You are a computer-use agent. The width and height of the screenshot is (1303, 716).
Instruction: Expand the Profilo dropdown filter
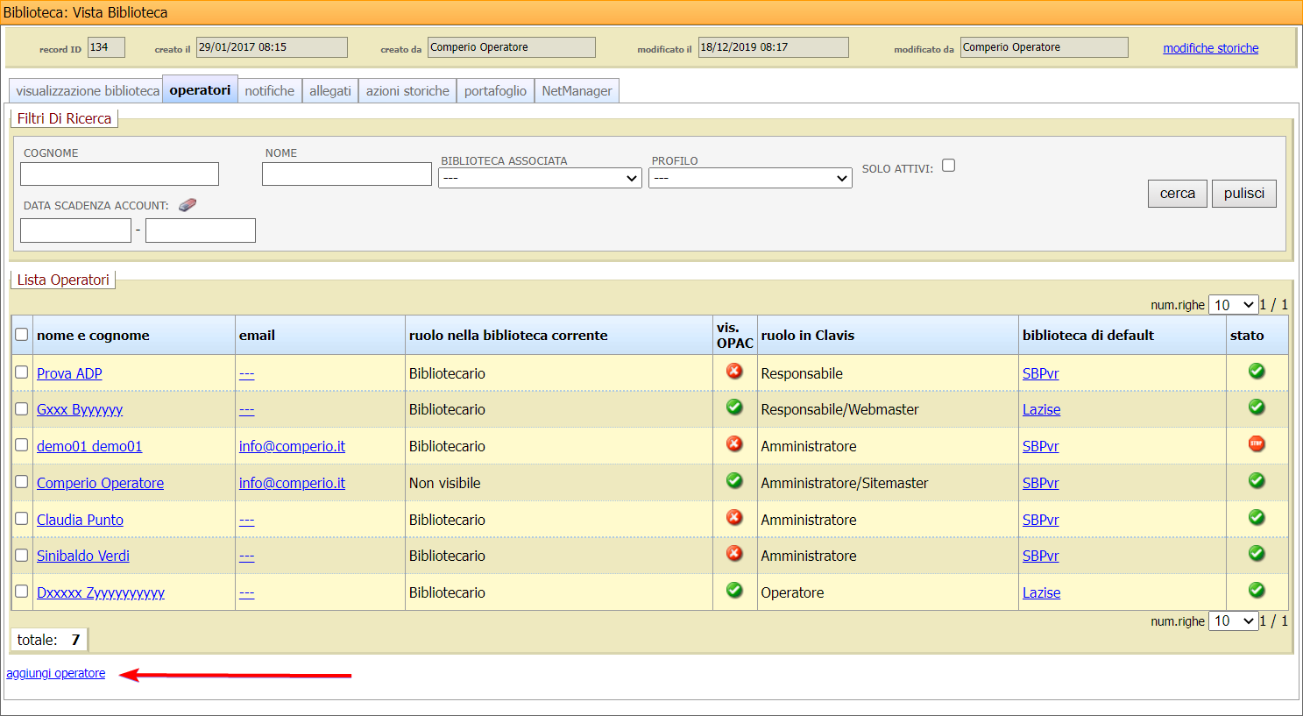coord(750,178)
